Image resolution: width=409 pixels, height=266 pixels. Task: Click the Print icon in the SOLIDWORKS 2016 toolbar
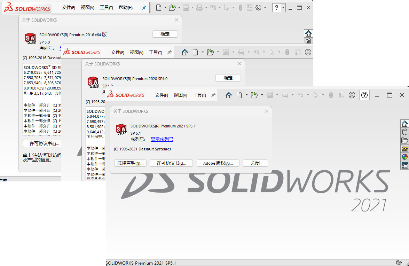pos(199,8)
